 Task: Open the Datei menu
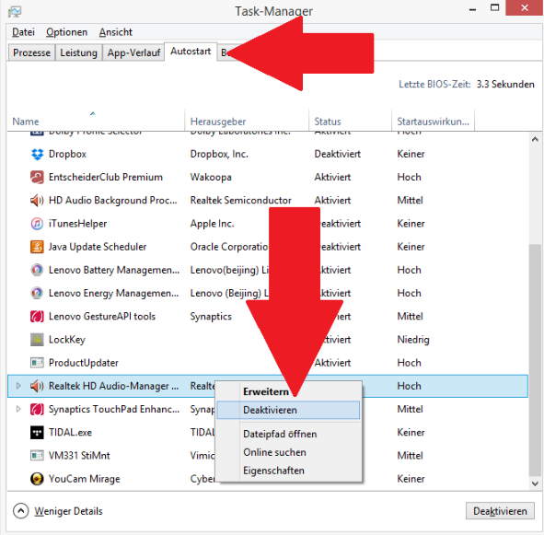coord(23,32)
